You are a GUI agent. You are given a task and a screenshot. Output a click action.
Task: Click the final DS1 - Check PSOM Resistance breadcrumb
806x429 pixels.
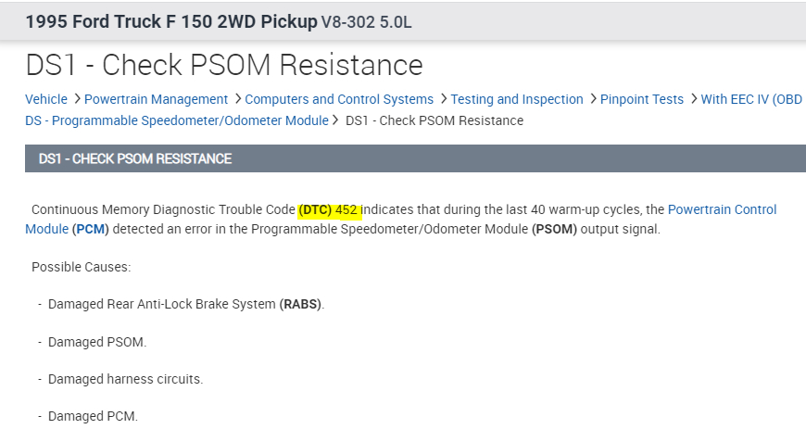(x=434, y=120)
